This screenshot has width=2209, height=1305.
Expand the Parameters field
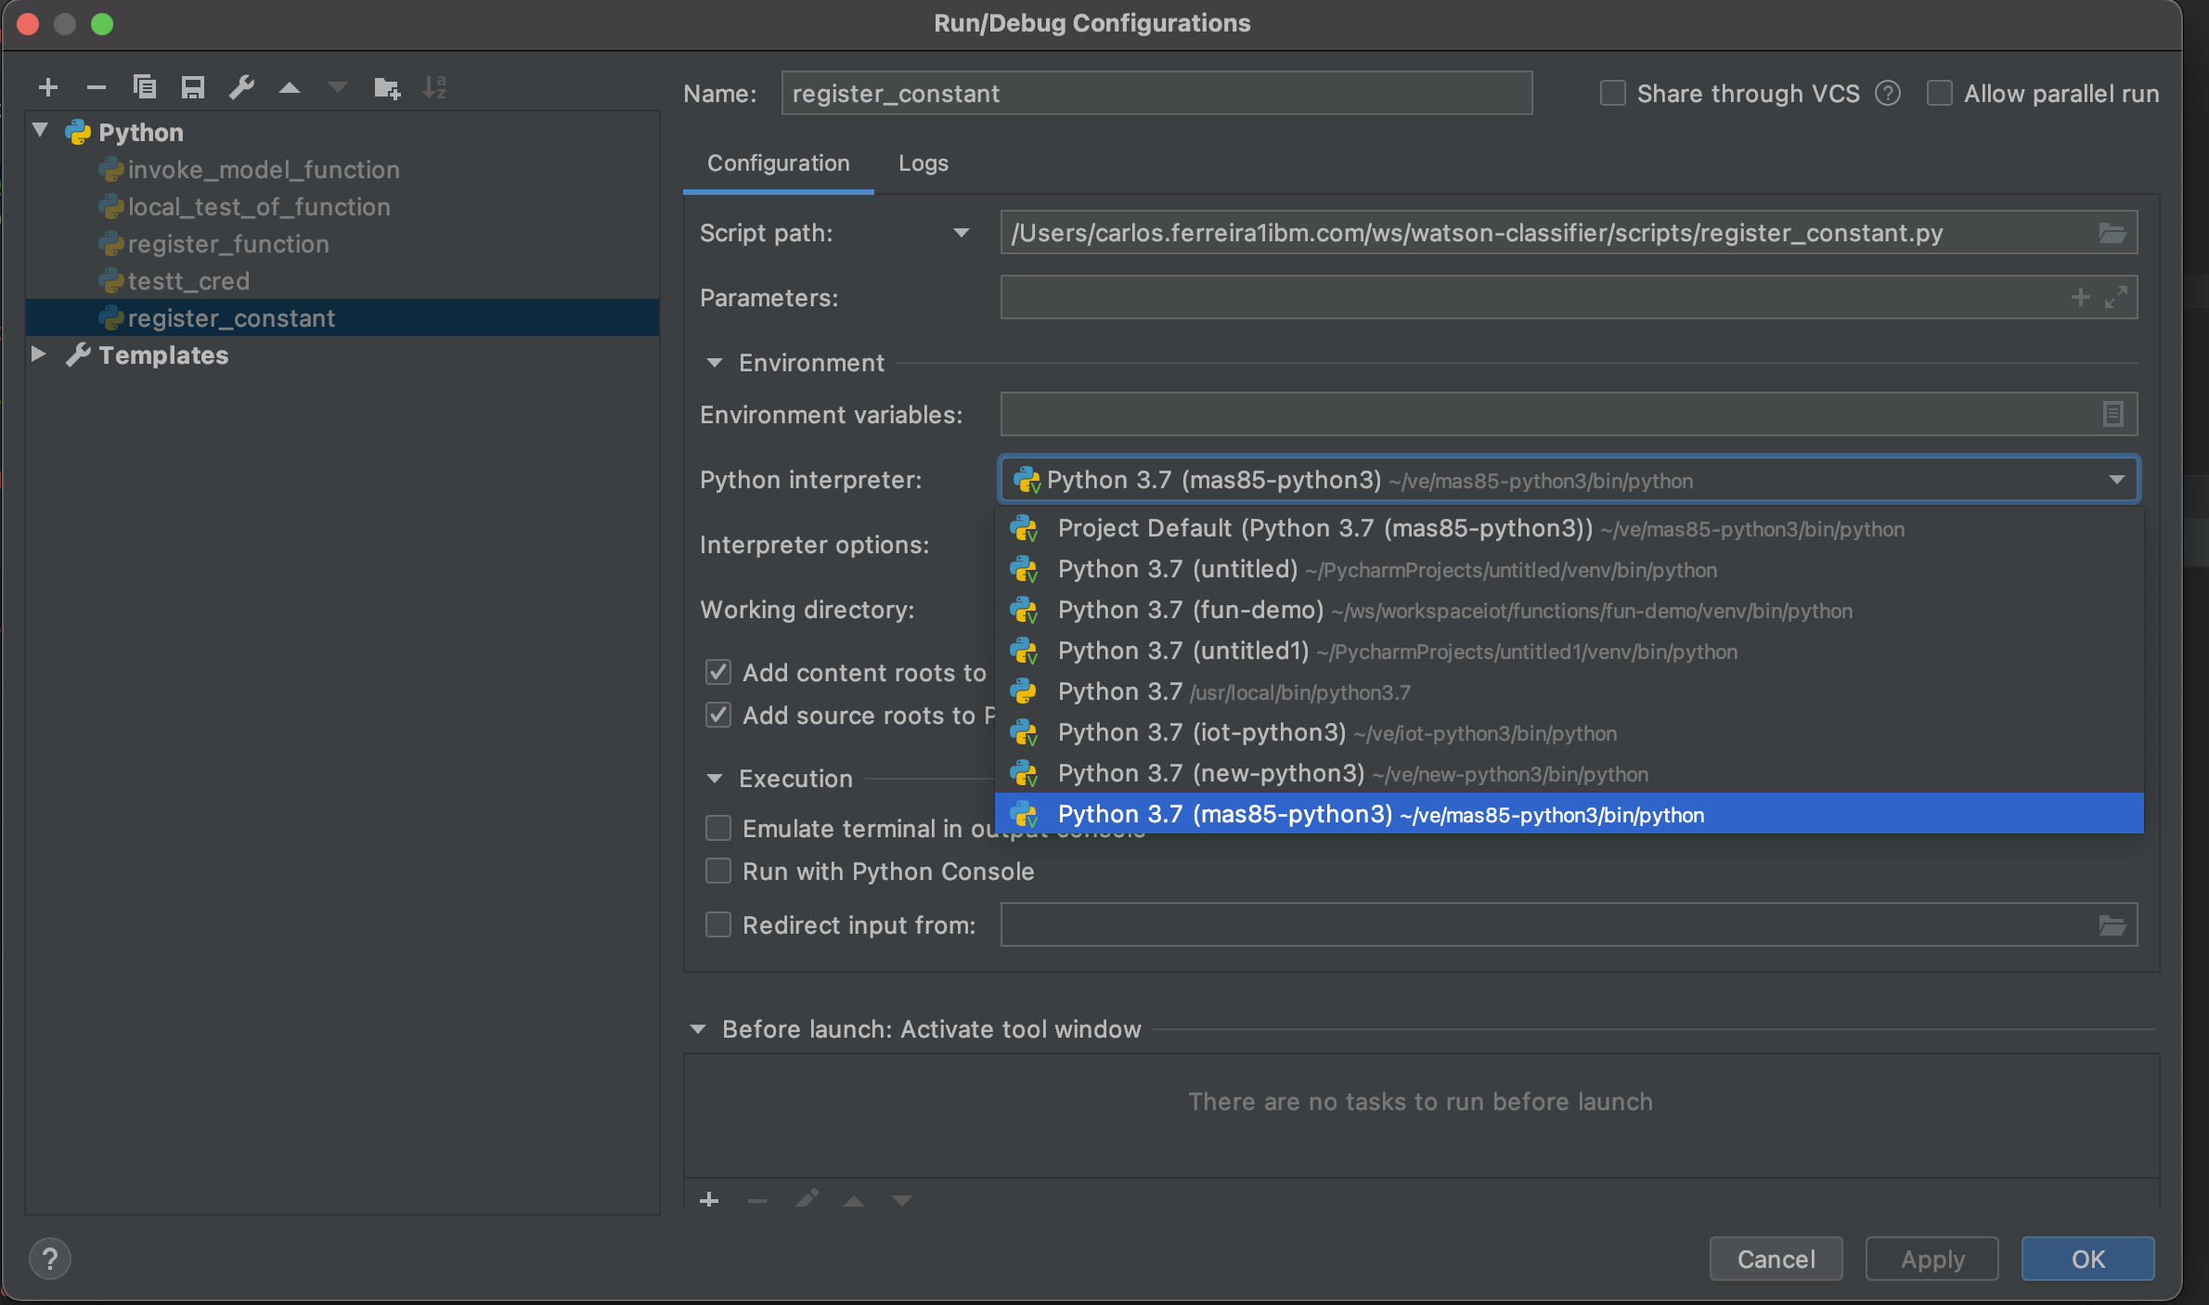tap(2116, 297)
